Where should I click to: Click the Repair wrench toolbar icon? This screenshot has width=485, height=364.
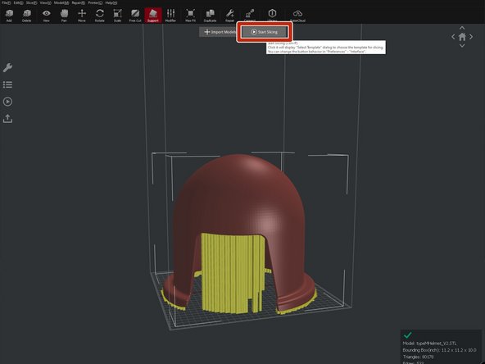point(229,15)
